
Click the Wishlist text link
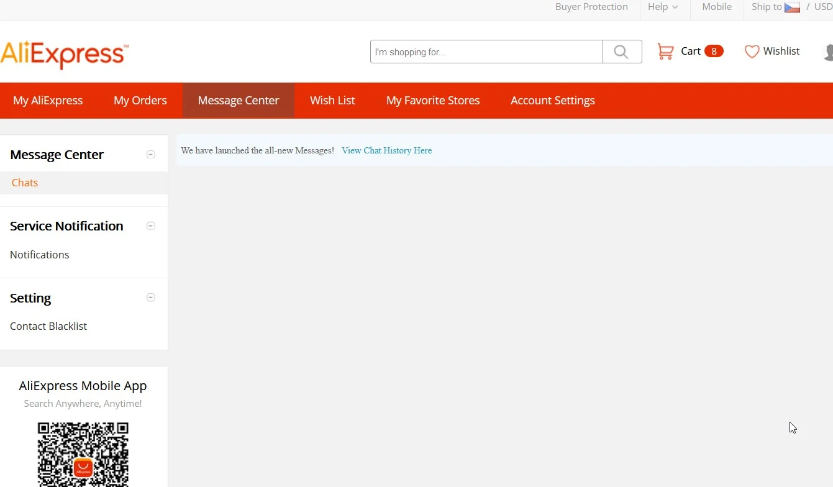781,51
